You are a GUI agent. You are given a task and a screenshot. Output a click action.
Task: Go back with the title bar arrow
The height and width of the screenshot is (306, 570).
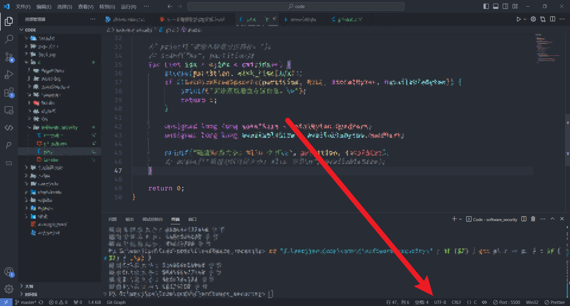[170, 6]
